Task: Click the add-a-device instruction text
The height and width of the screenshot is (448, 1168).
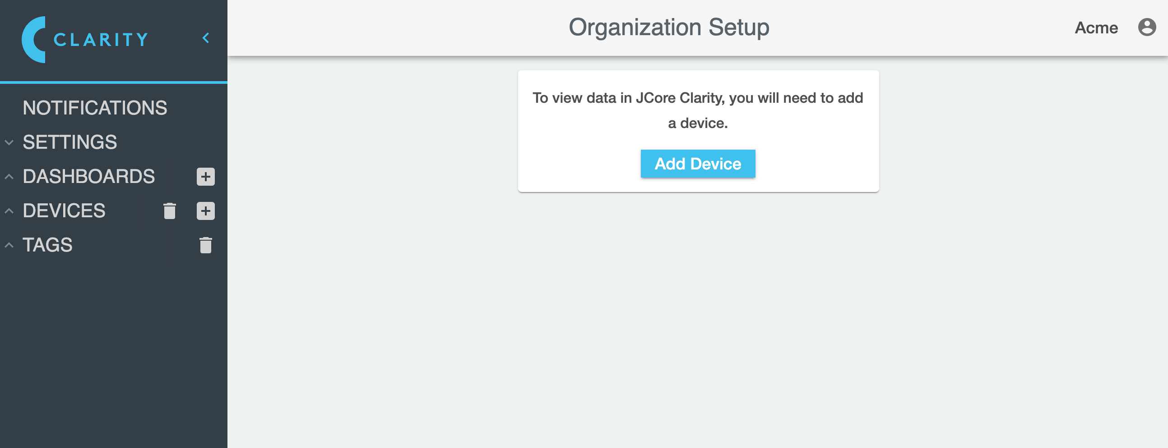Action: pyautogui.click(x=698, y=110)
